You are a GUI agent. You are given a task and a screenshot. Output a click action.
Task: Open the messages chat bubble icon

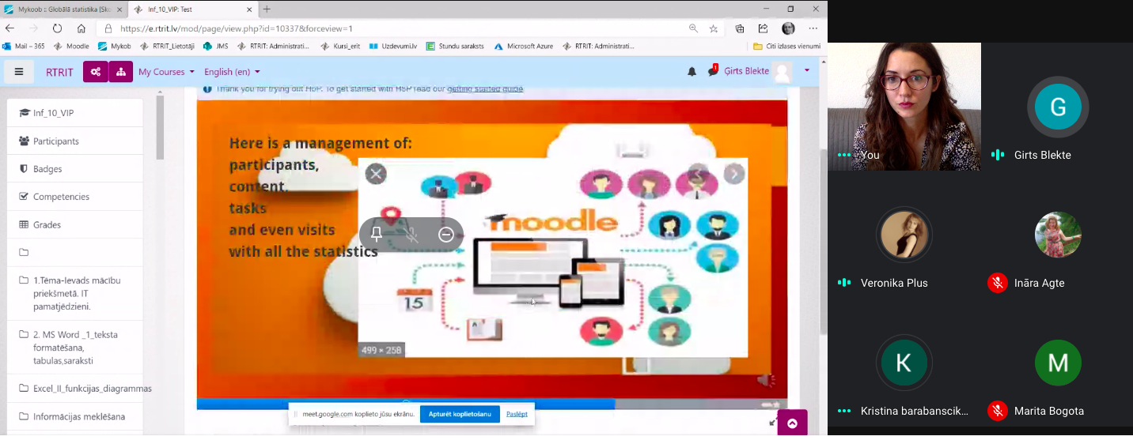click(713, 71)
